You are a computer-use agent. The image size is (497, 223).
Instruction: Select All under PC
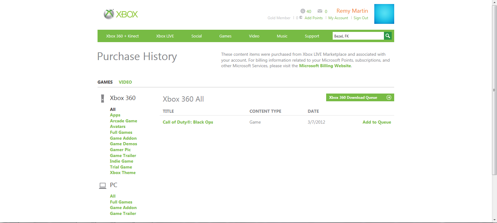[x=113, y=196]
